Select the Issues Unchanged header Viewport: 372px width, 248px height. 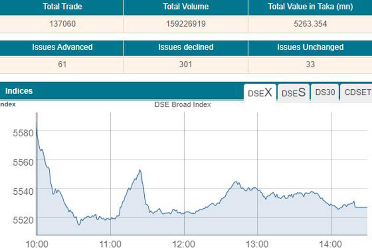[310, 47]
